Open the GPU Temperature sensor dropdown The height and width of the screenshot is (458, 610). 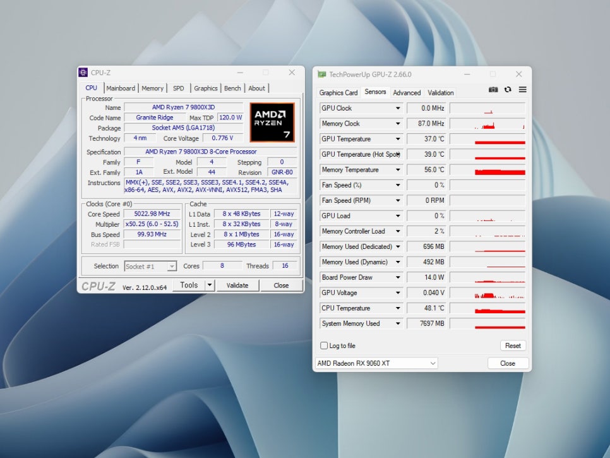coord(398,139)
